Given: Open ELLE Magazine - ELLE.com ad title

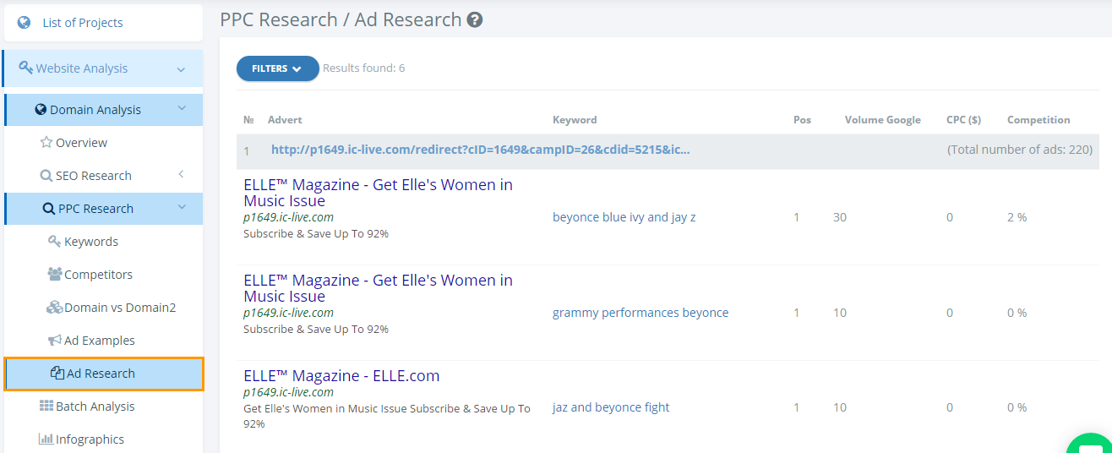Looking at the screenshot, I should pos(341,376).
